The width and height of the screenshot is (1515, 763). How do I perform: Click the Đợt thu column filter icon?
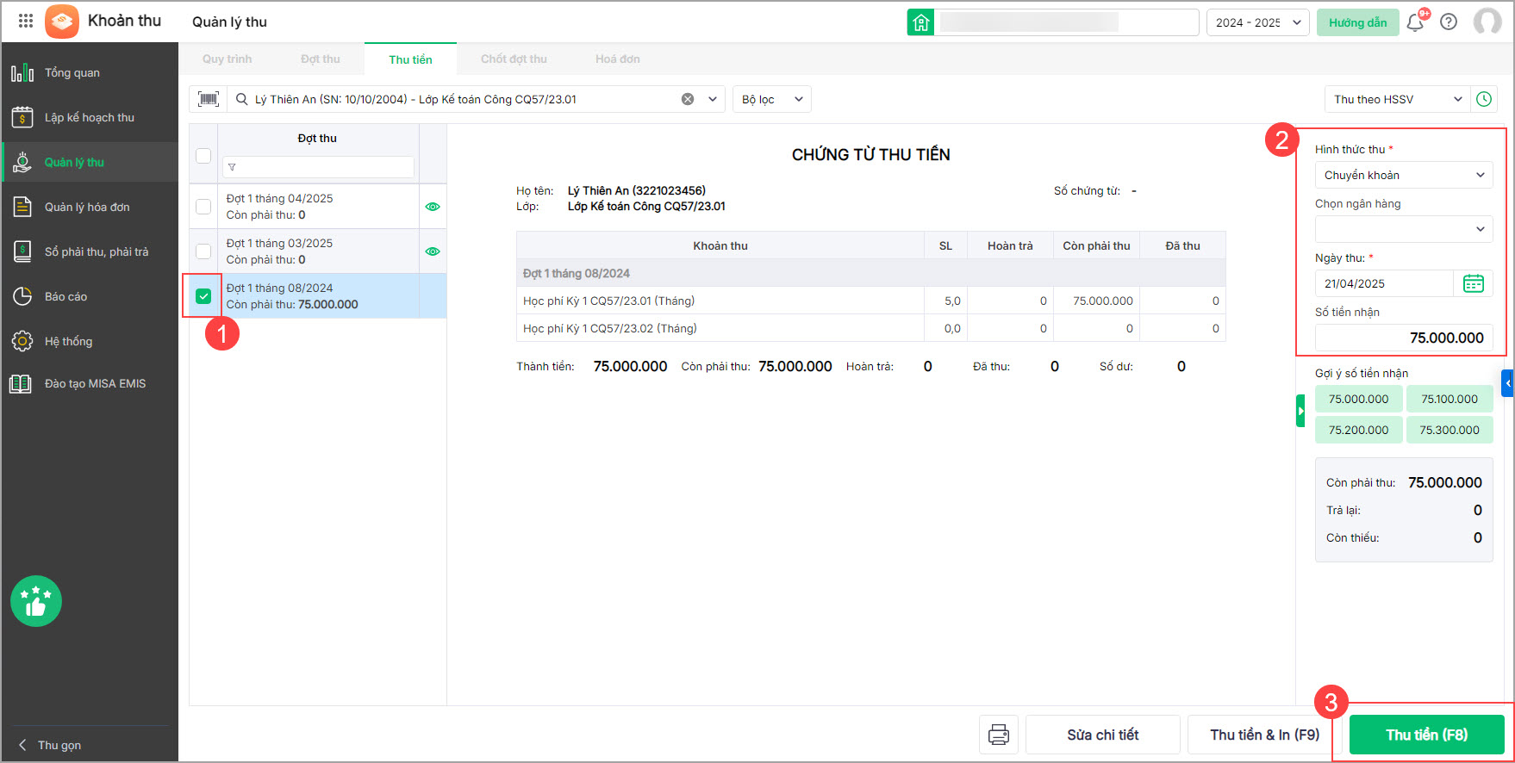[x=232, y=167]
